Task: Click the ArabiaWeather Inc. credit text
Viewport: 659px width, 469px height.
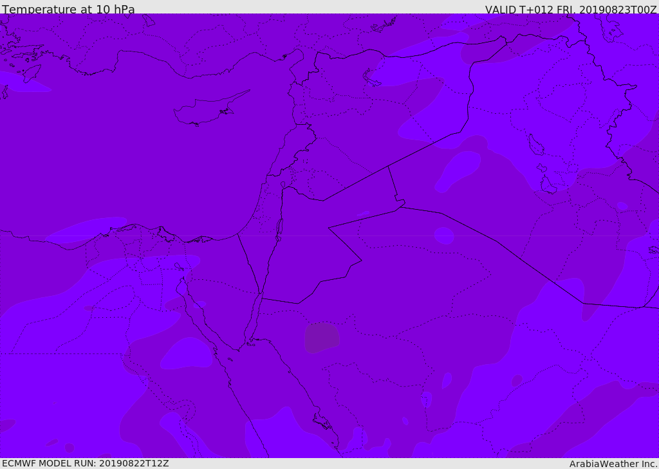Action: [613, 464]
